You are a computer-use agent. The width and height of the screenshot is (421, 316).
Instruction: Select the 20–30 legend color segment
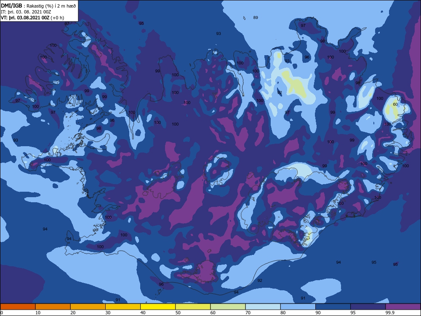pos(88,307)
